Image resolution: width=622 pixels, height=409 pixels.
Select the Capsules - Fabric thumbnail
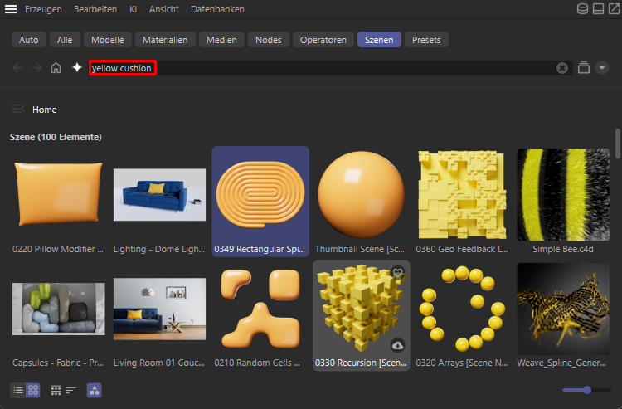pos(58,309)
